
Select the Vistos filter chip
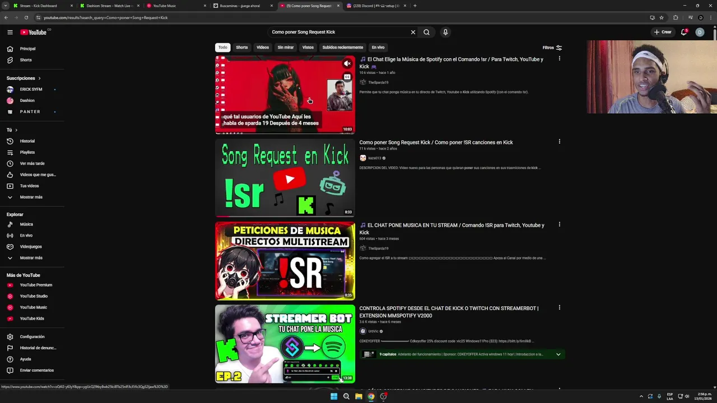308,48
